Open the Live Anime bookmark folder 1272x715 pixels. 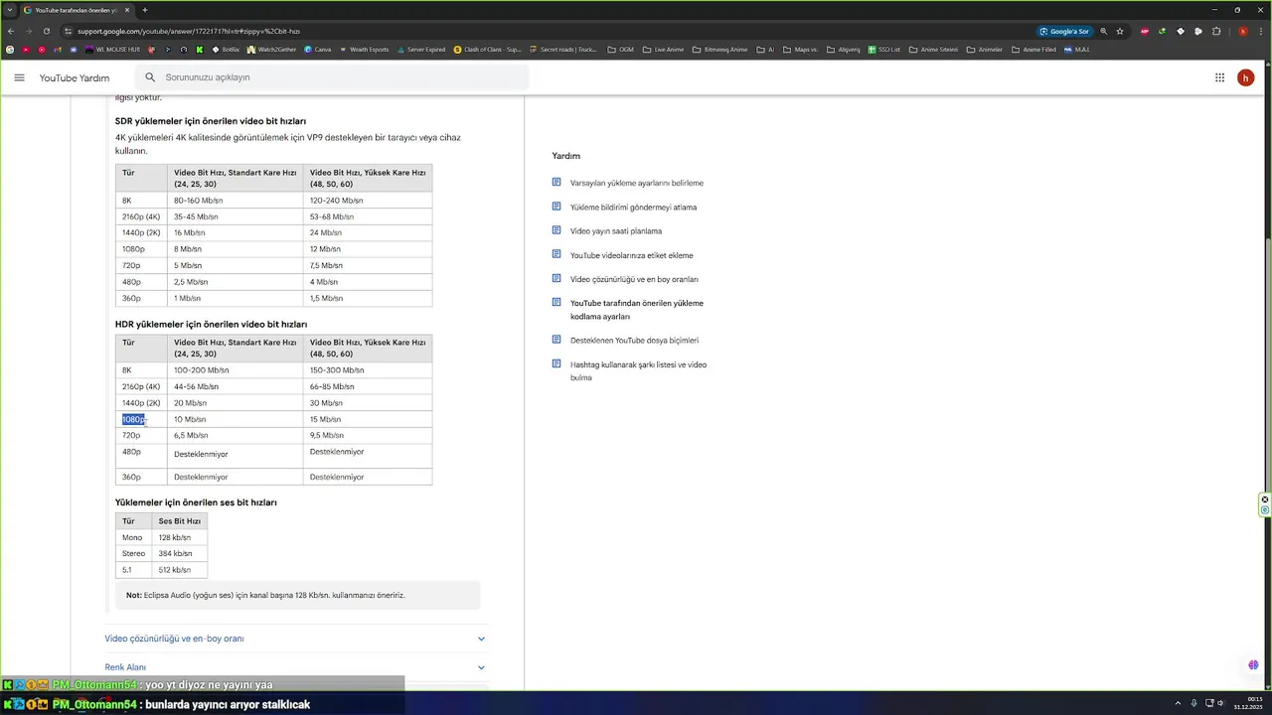pyautogui.click(x=663, y=49)
